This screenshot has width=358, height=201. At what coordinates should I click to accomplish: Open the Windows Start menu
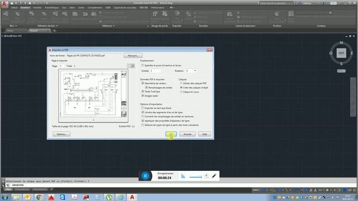[x=5, y=197]
